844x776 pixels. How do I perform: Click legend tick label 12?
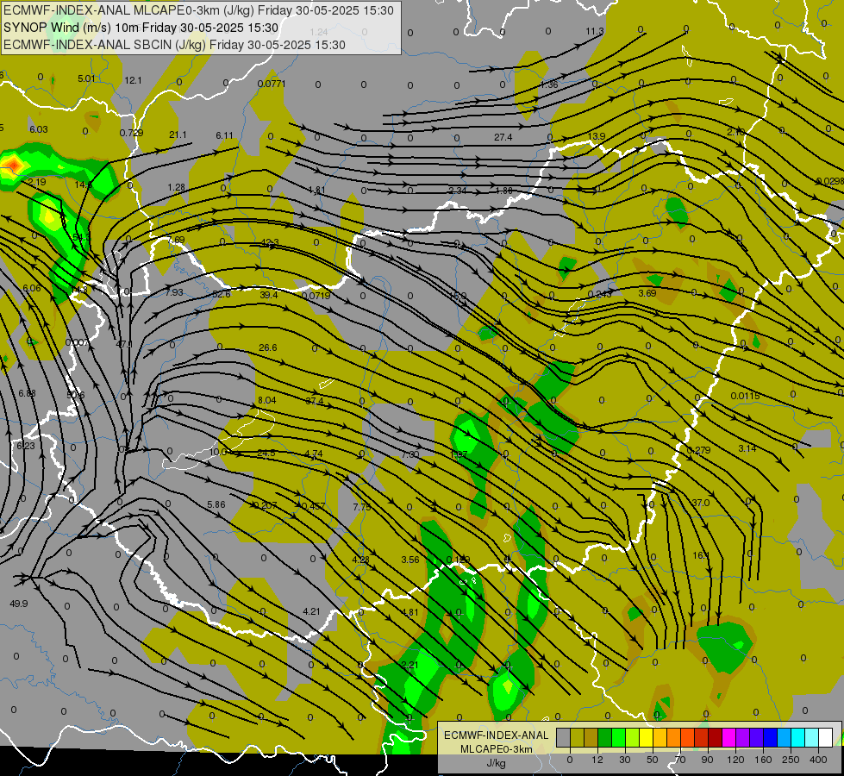click(597, 760)
